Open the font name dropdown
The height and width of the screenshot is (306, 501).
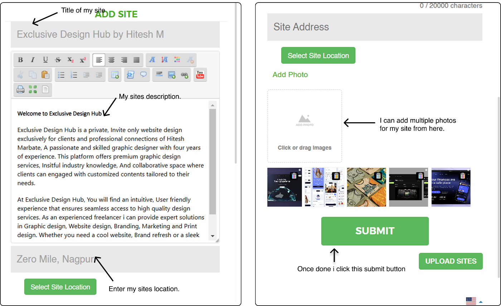point(152,60)
